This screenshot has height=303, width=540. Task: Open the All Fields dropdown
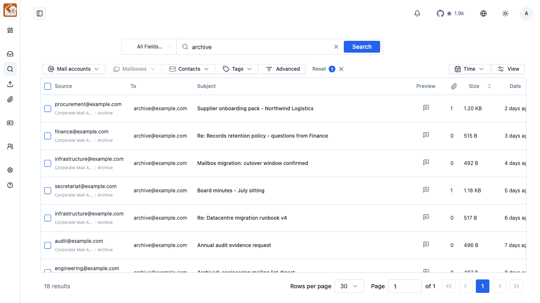point(149,47)
